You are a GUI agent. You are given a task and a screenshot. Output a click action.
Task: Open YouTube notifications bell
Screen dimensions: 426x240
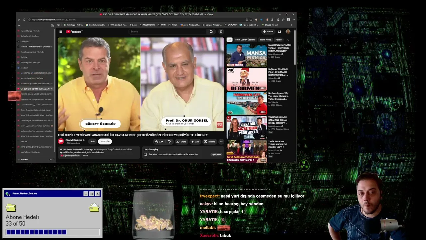click(x=280, y=32)
